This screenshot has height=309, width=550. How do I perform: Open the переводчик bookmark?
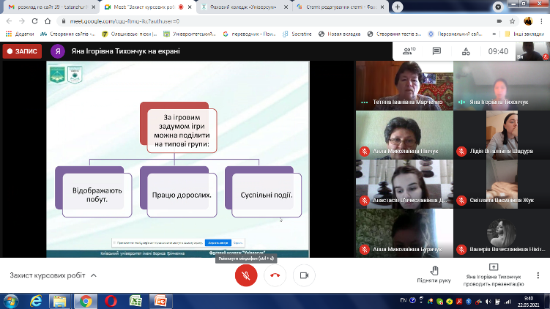click(x=250, y=34)
